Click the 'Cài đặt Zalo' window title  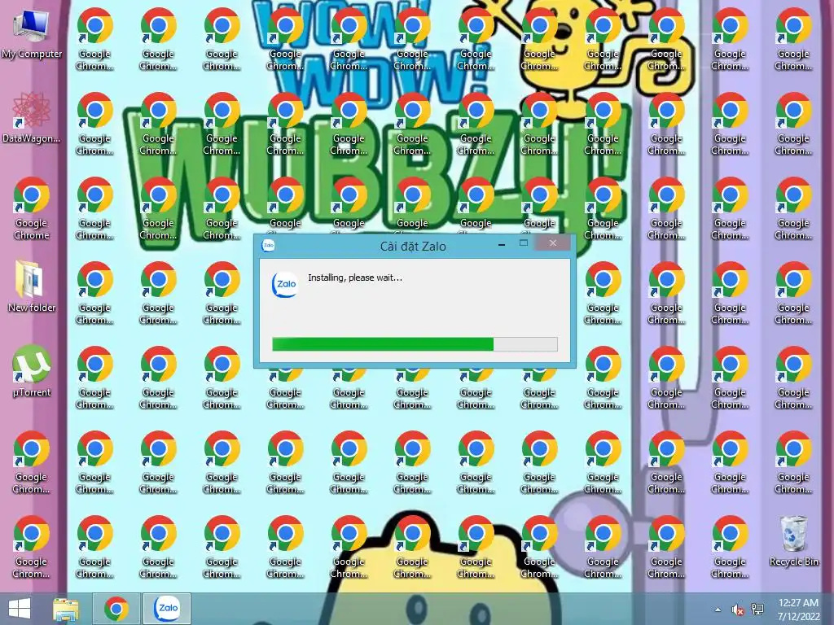(413, 246)
